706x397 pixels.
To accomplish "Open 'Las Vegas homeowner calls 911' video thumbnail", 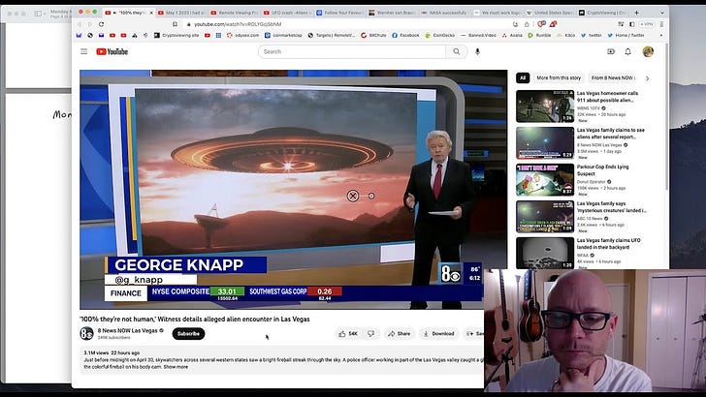I will tap(545, 107).
